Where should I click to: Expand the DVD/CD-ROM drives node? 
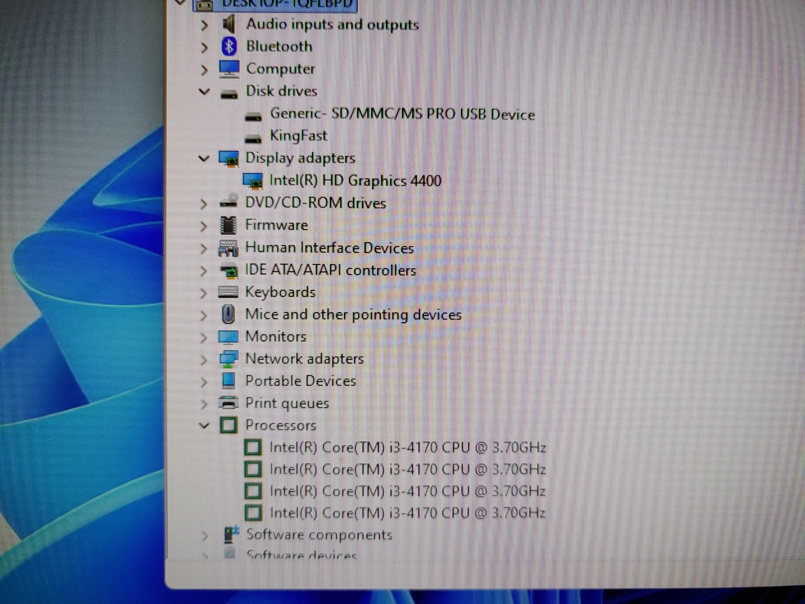point(204,204)
